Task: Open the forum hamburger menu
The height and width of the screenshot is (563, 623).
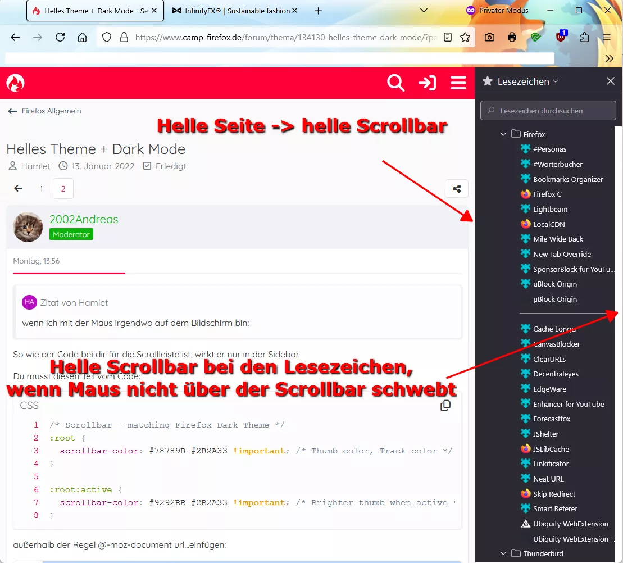Action: (458, 83)
